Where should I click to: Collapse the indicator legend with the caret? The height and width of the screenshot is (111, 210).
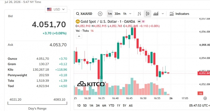(79, 36)
